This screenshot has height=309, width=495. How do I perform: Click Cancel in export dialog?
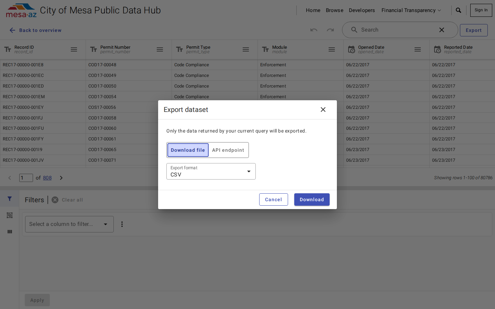[274, 199]
